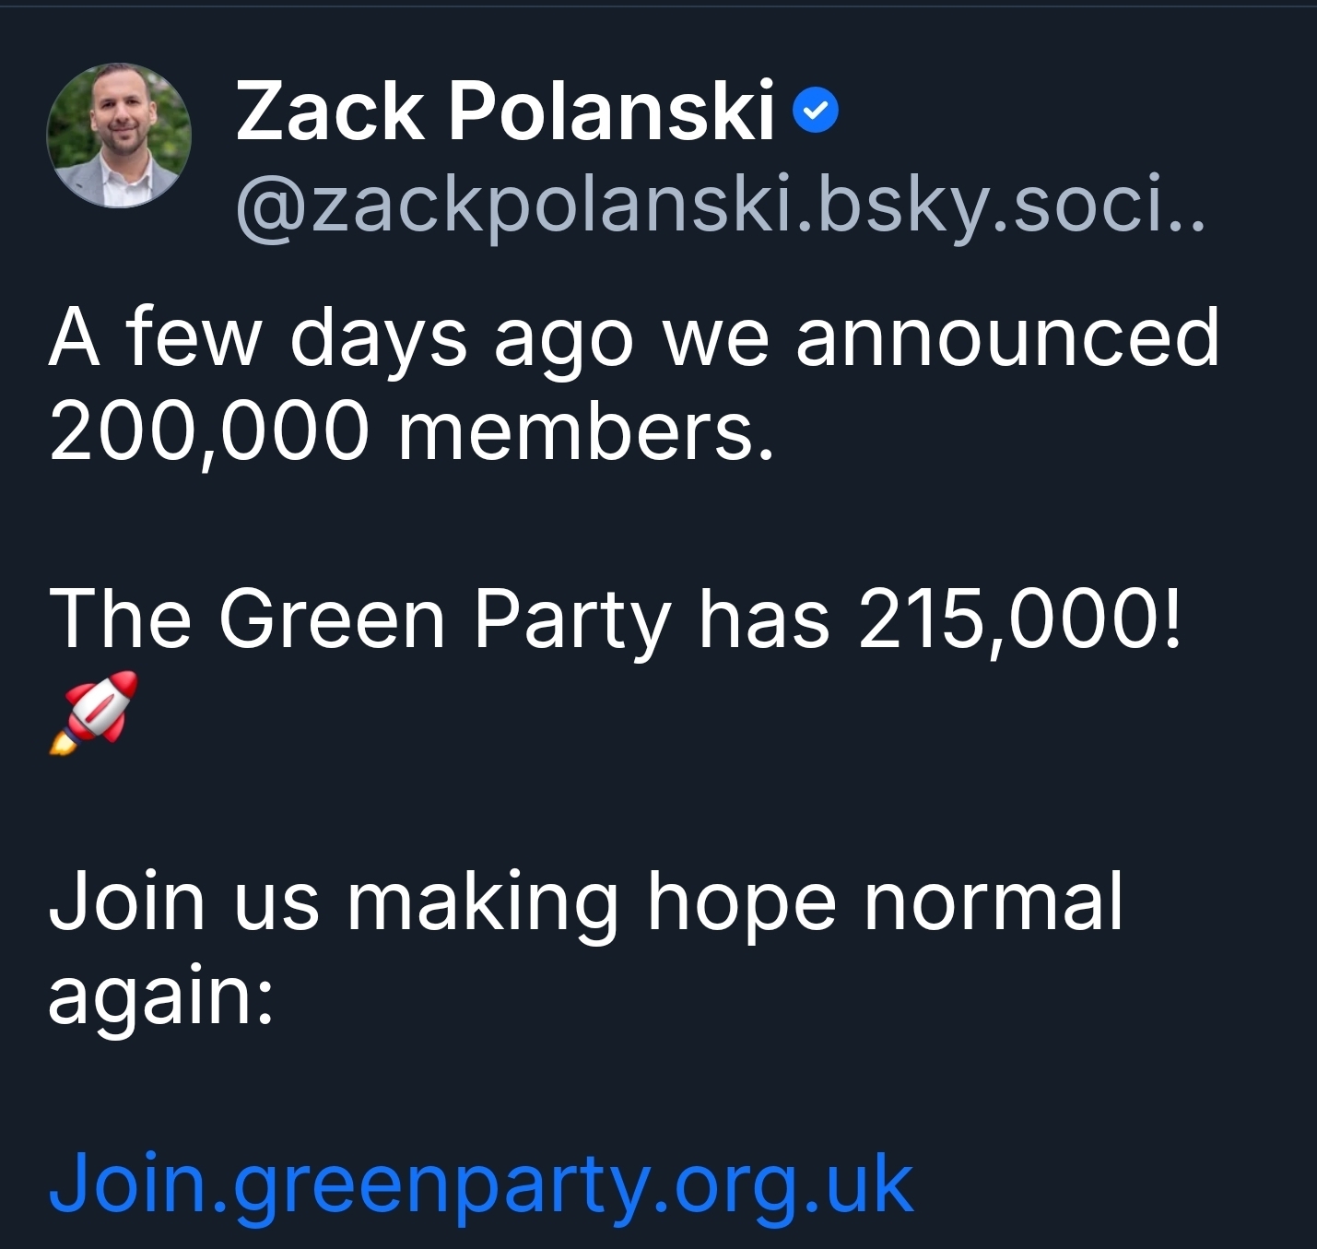Click the words "Green Party" in the post
1317x1249 pixels.
445,619
